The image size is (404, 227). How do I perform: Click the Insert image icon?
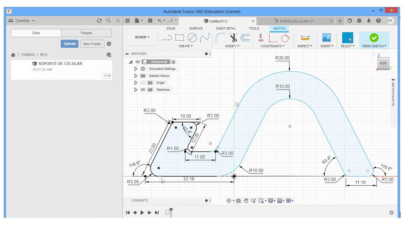[x=326, y=38]
